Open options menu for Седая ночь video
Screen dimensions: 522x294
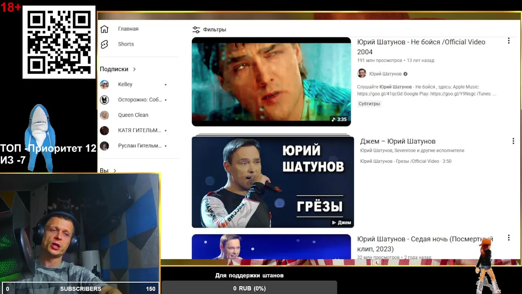tap(509, 238)
